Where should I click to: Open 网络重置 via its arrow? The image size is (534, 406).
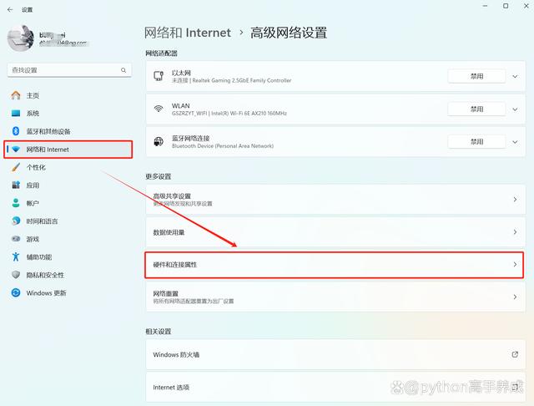point(515,297)
